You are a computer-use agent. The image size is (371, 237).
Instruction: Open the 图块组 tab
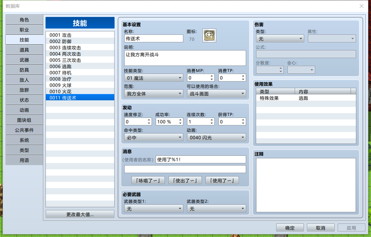point(24,120)
